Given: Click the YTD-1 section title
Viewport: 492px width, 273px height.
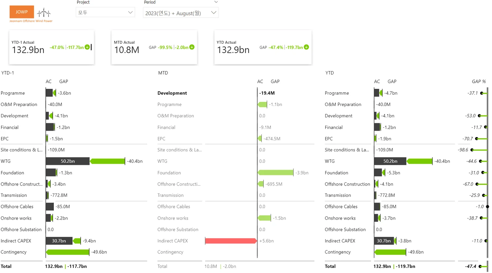Looking at the screenshot, I should click(x=8, y=73).
